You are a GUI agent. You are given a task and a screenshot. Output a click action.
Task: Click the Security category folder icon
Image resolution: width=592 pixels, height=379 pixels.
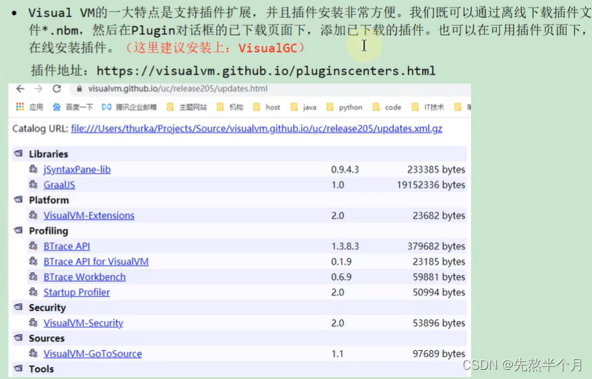click(x=18, y=307)
